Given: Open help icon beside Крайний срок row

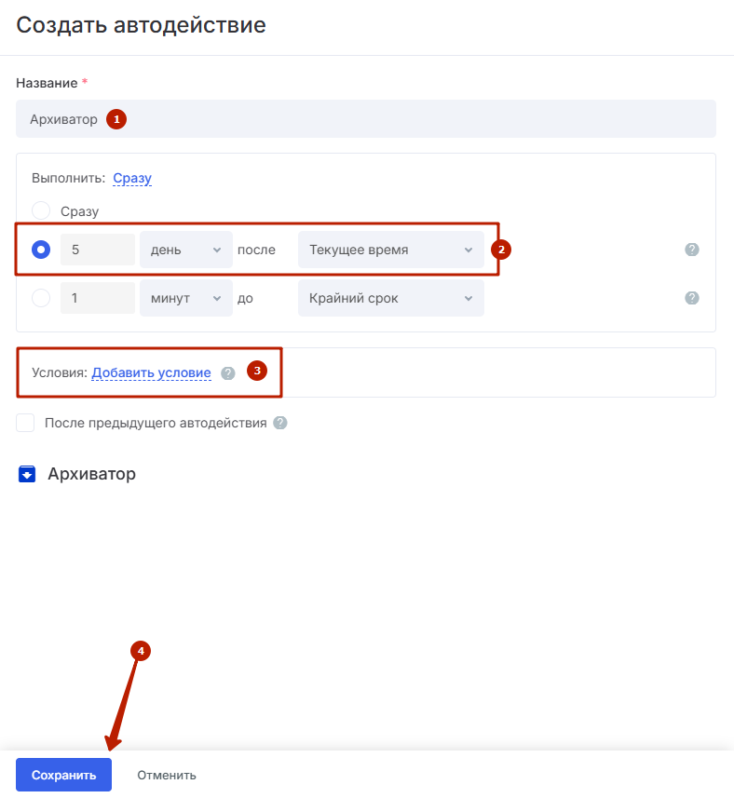Looking at the screenshot, I should click(692, 298).
